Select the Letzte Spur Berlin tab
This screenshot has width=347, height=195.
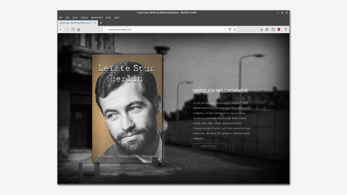[x=77, y=23]
